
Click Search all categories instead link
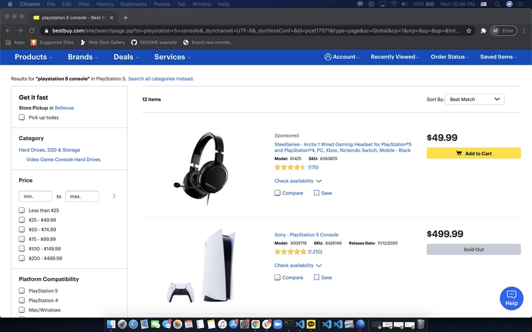point(161,78)
